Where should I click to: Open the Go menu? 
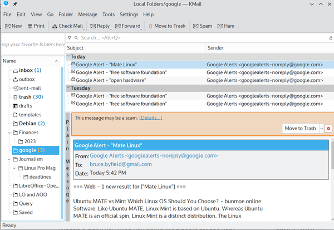[x=50, y=14]
